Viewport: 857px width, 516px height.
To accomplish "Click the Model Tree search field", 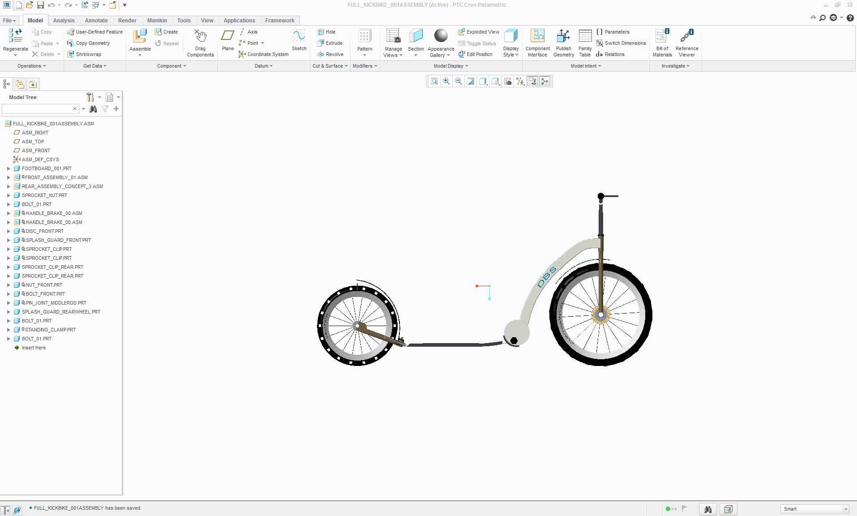I will click(38, 109).
